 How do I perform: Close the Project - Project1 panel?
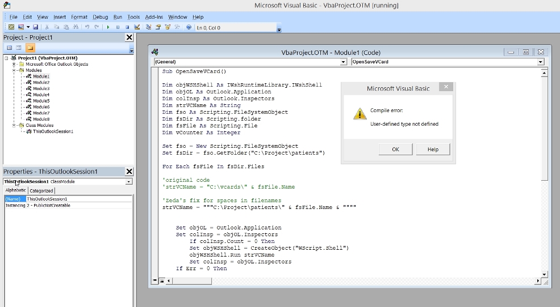129,37
